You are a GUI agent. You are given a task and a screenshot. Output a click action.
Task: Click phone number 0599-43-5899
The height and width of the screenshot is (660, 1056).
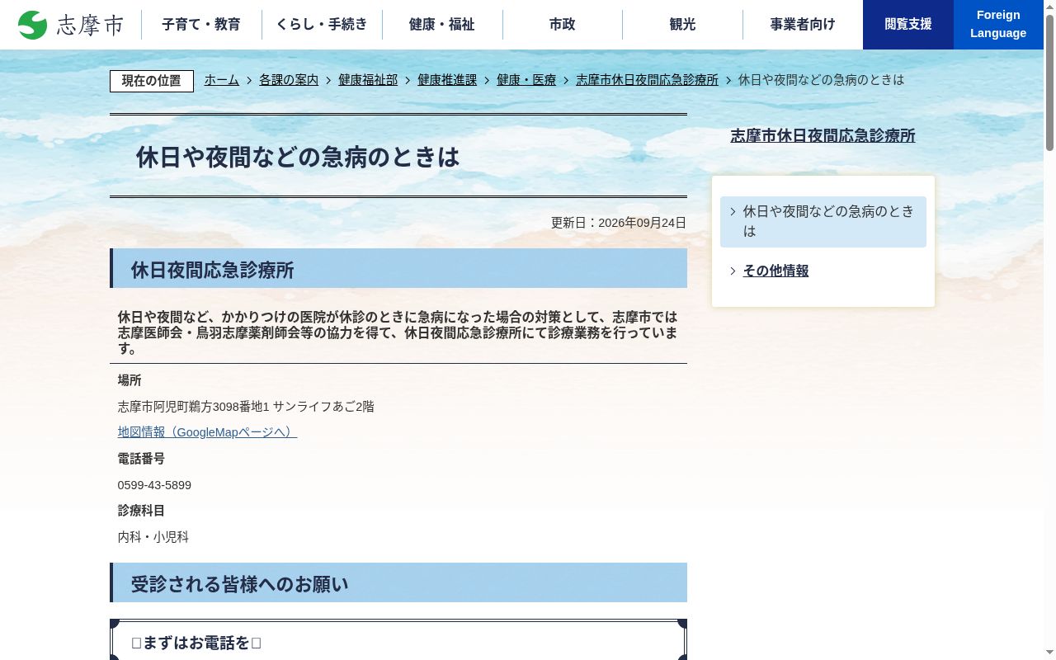pyautogui.click(x=154, y=485)
